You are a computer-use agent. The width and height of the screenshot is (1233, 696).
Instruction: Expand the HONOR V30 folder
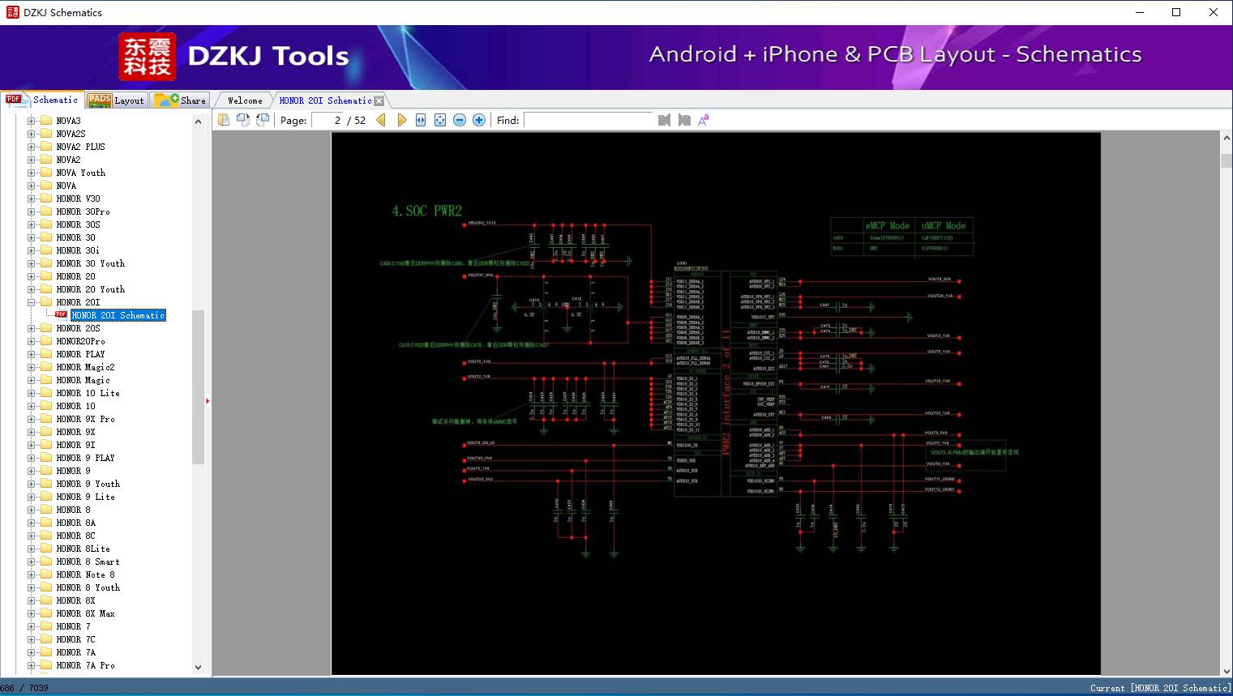coord(32,199)
